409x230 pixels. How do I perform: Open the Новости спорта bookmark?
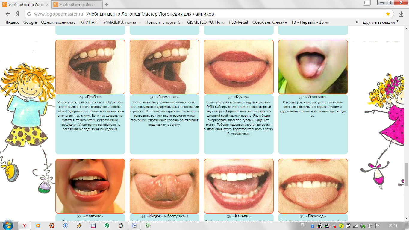point(164,22)
